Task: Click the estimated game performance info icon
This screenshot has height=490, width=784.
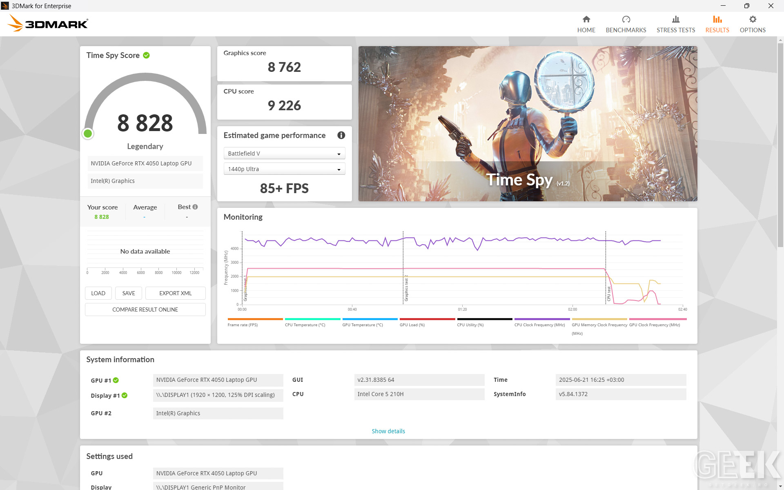Action: pos(341,135)
